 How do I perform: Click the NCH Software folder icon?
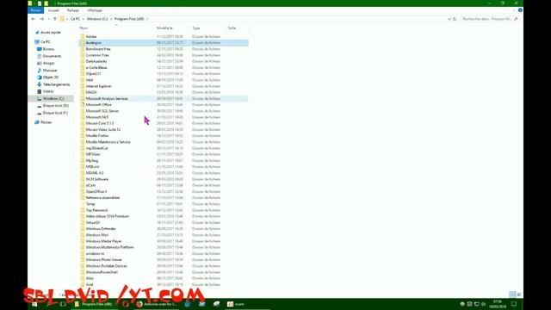pyautogui.click(x=83, y=179)
